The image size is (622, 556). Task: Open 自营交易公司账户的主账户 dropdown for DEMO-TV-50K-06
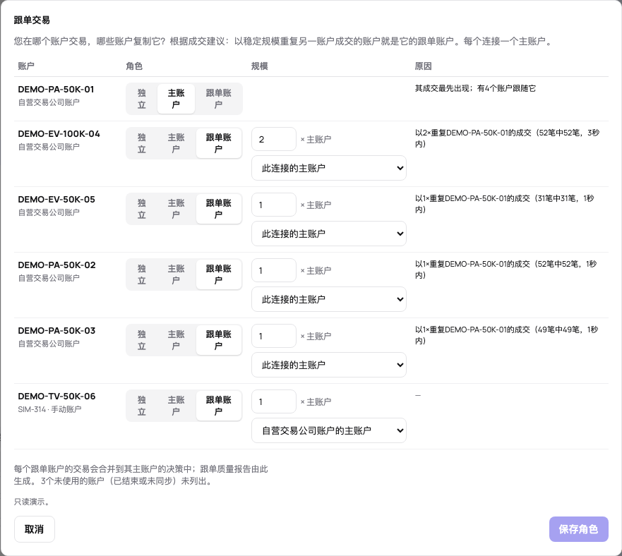pos(329,430)
